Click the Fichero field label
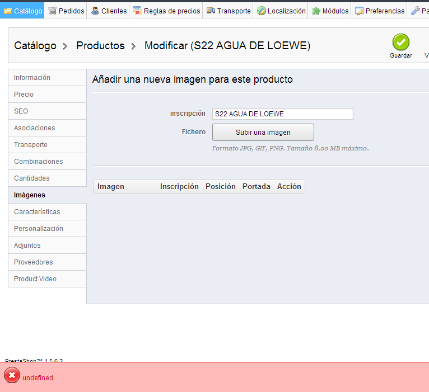429x392 pixels. (x=194, y=131)
